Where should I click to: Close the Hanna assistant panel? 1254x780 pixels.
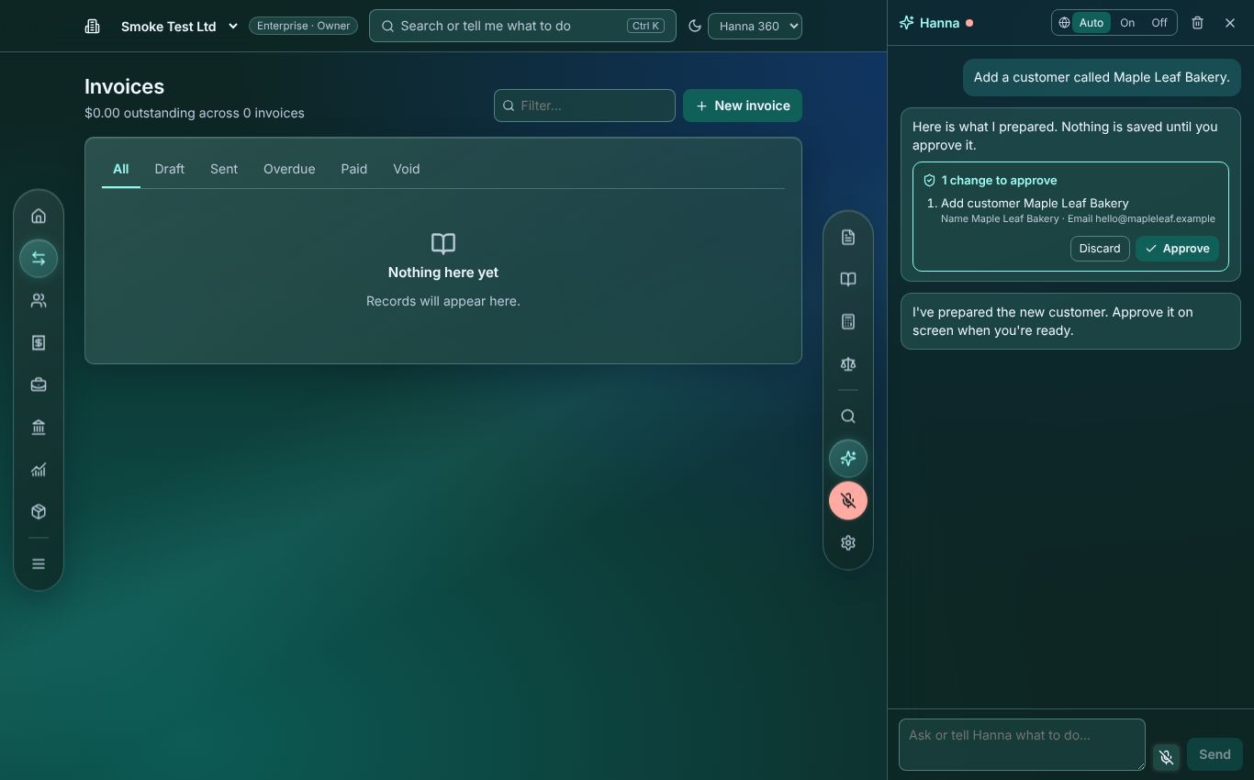point(1230,23)
